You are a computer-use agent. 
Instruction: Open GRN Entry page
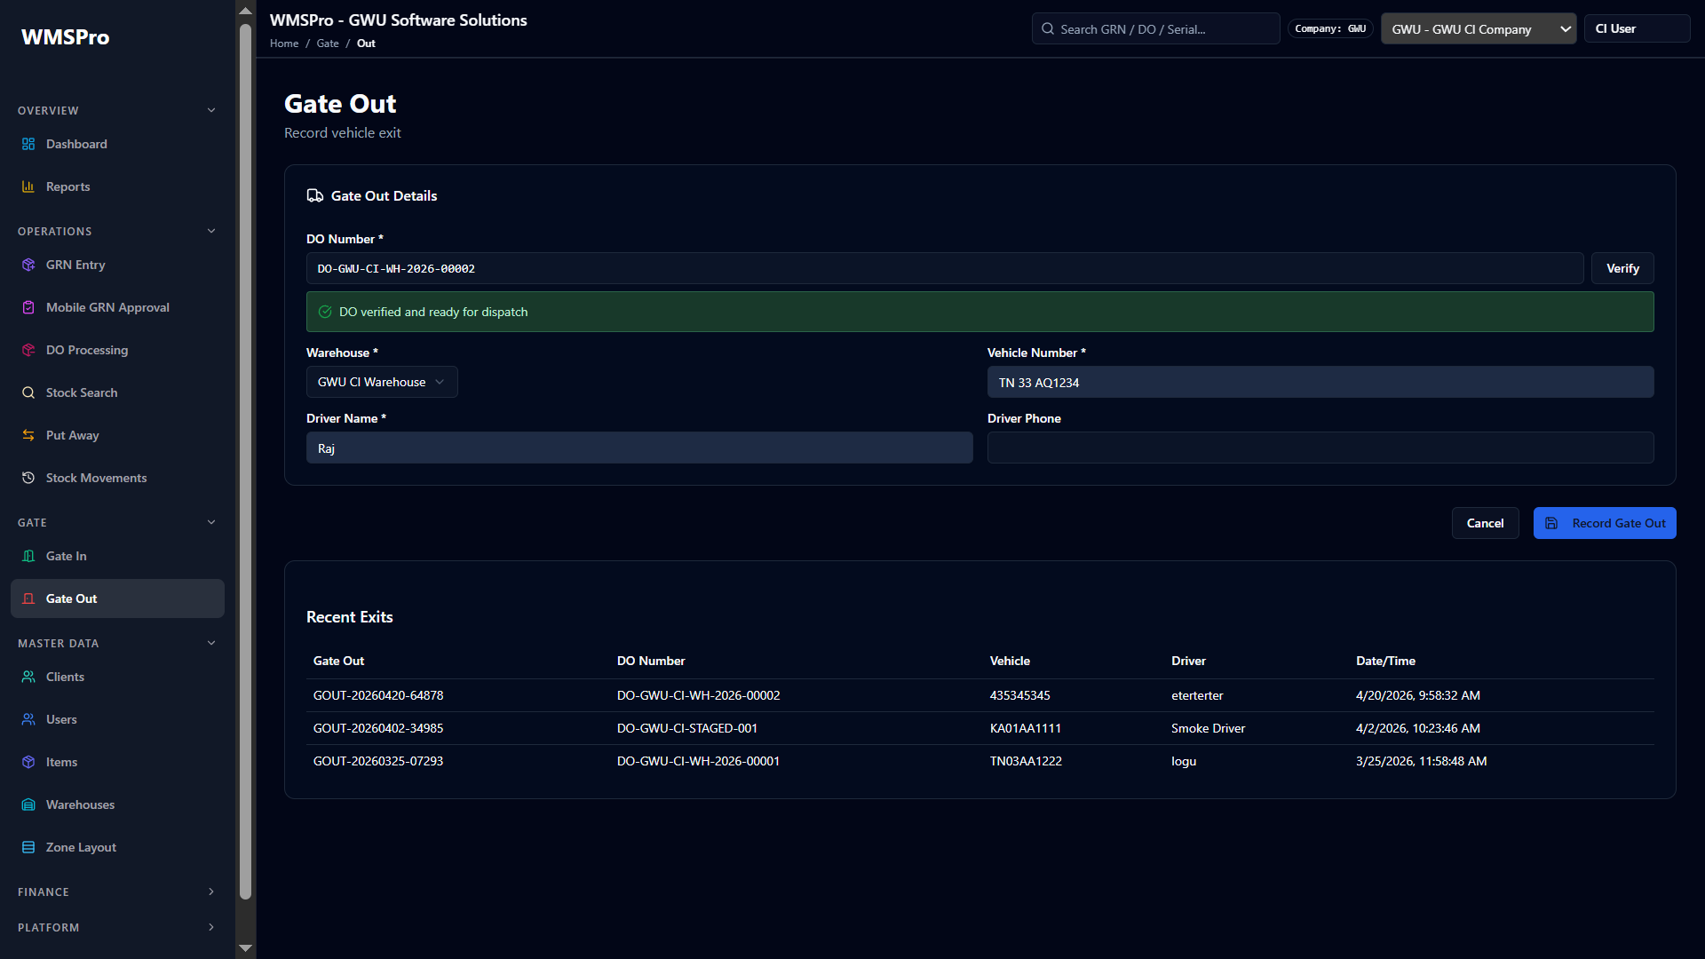117,265
